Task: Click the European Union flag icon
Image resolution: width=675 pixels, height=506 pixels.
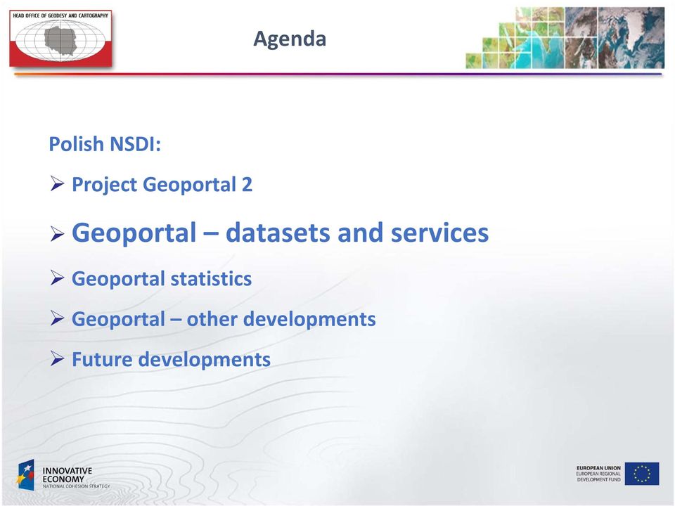Action: click(642, 474)
